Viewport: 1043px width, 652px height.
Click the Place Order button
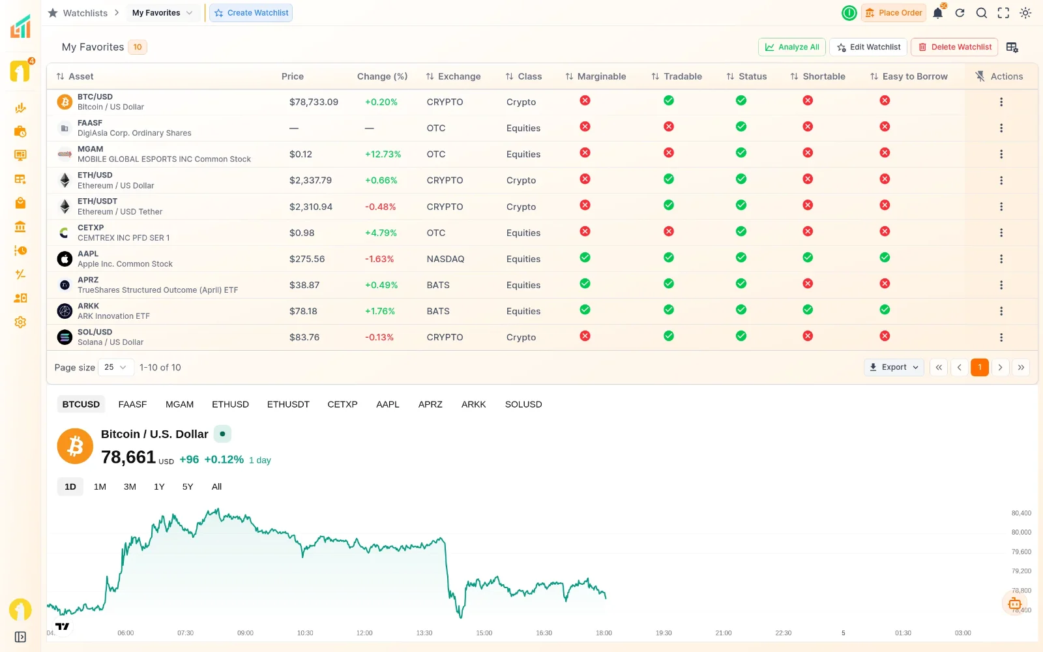tap(894, 13)
